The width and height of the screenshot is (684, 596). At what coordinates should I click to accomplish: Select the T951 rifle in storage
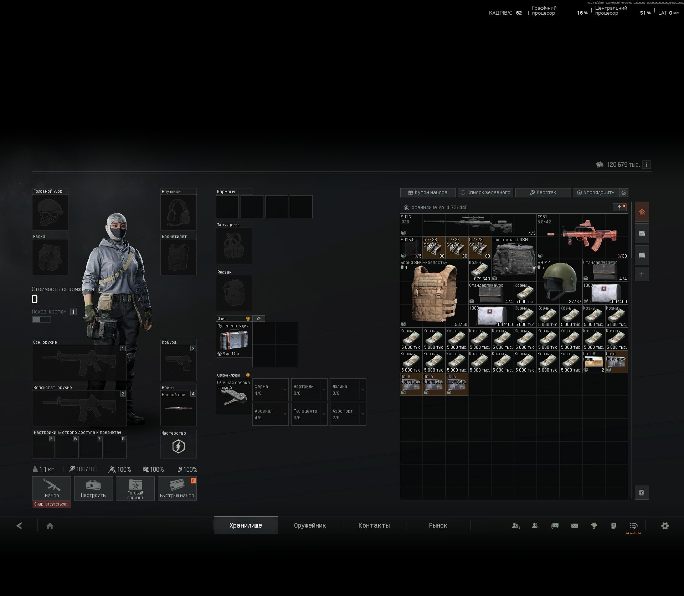(x=582, y=236)
